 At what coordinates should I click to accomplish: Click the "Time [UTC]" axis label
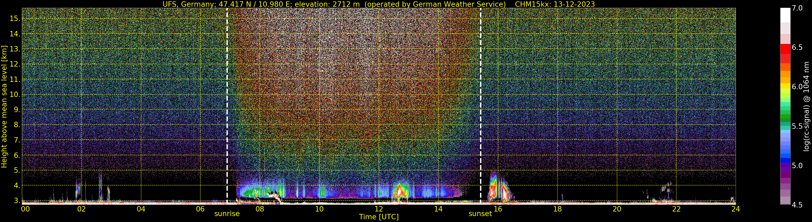[x=379, y=217]
